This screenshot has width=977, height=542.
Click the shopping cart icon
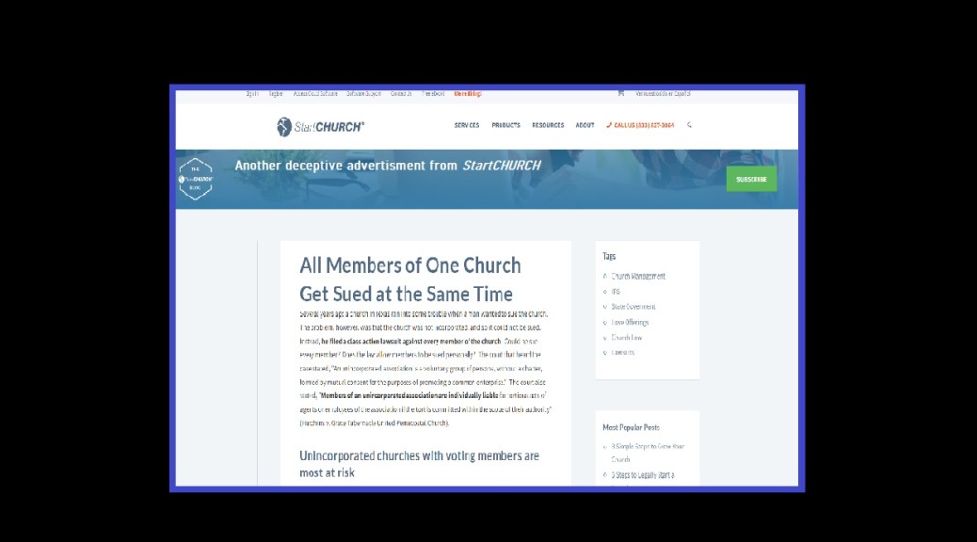point(620,93)
